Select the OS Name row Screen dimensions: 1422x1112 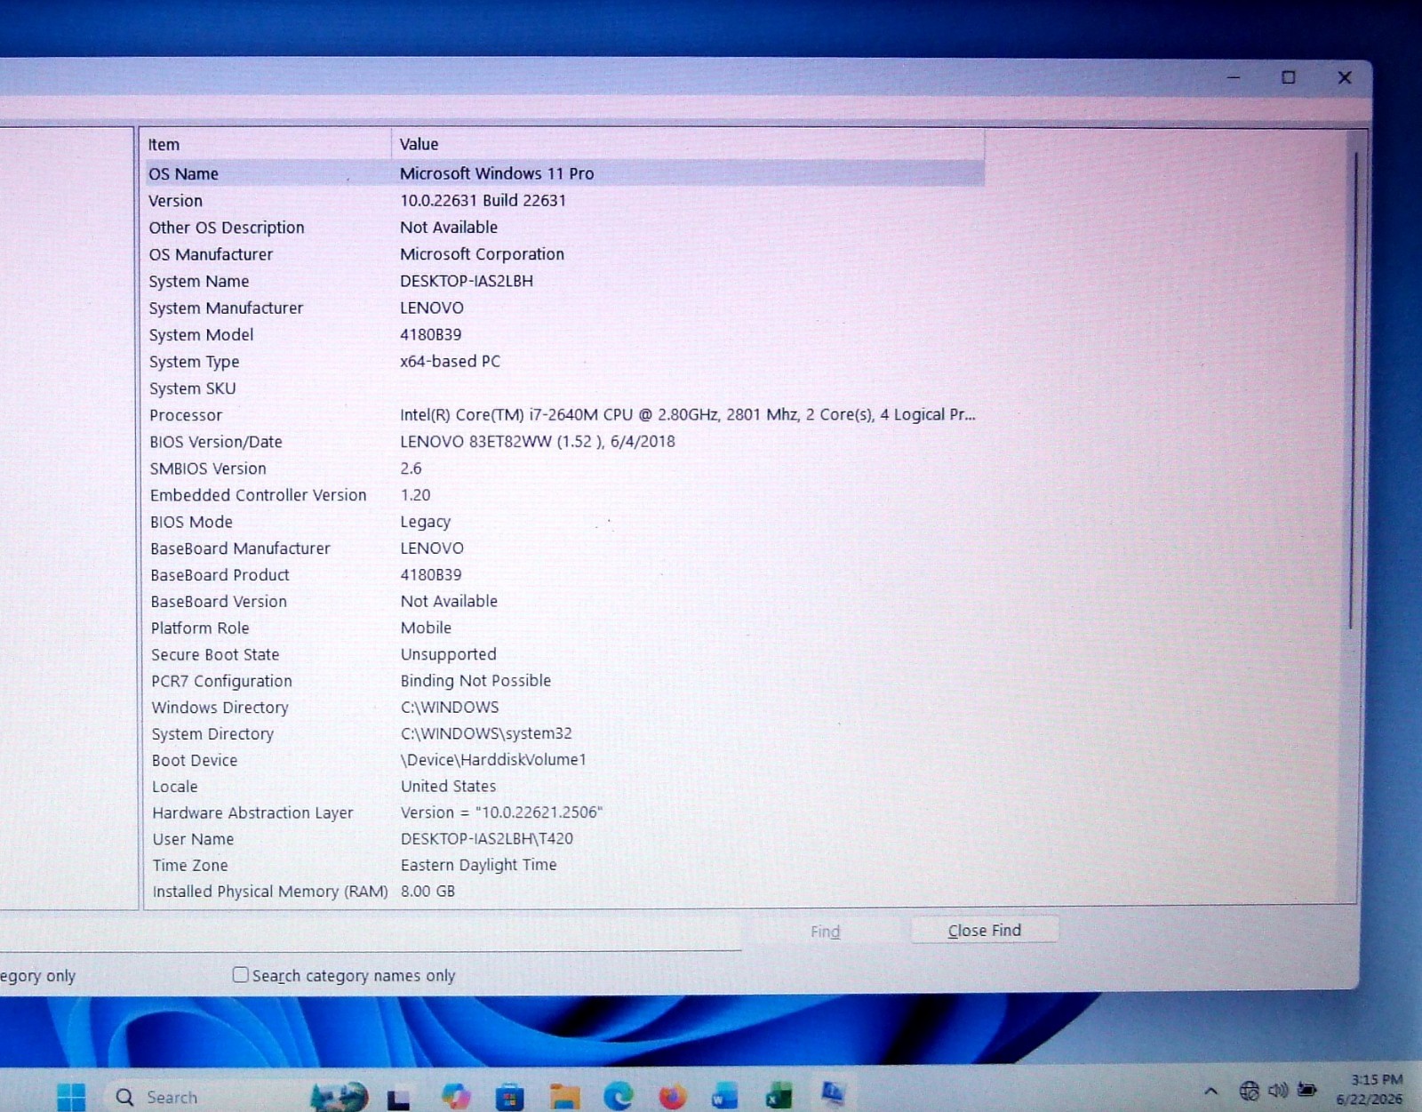click(x=564, y=173)
